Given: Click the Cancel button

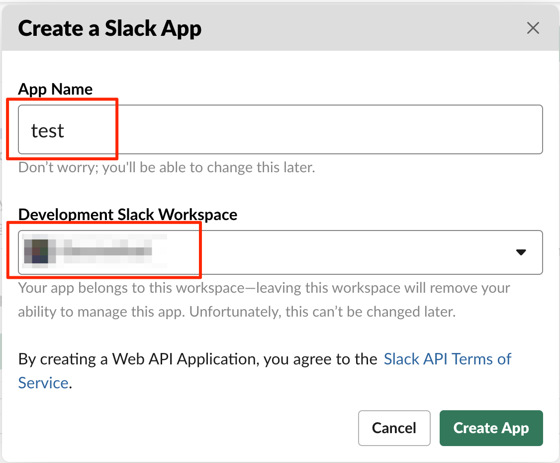Looking at the screenshot, I should pos(394,428).
